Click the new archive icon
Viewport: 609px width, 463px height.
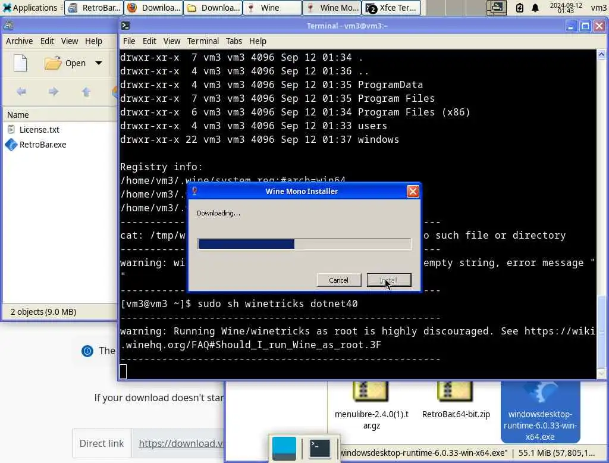pyautogui.click(x=20, y=63)
